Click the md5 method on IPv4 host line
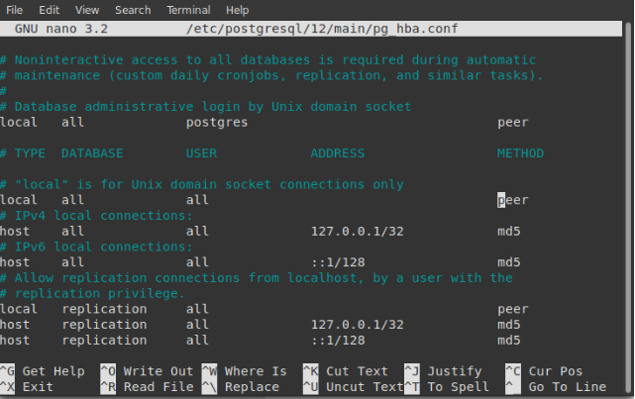Screen dimensions: 635x399 tap(508, 231)
